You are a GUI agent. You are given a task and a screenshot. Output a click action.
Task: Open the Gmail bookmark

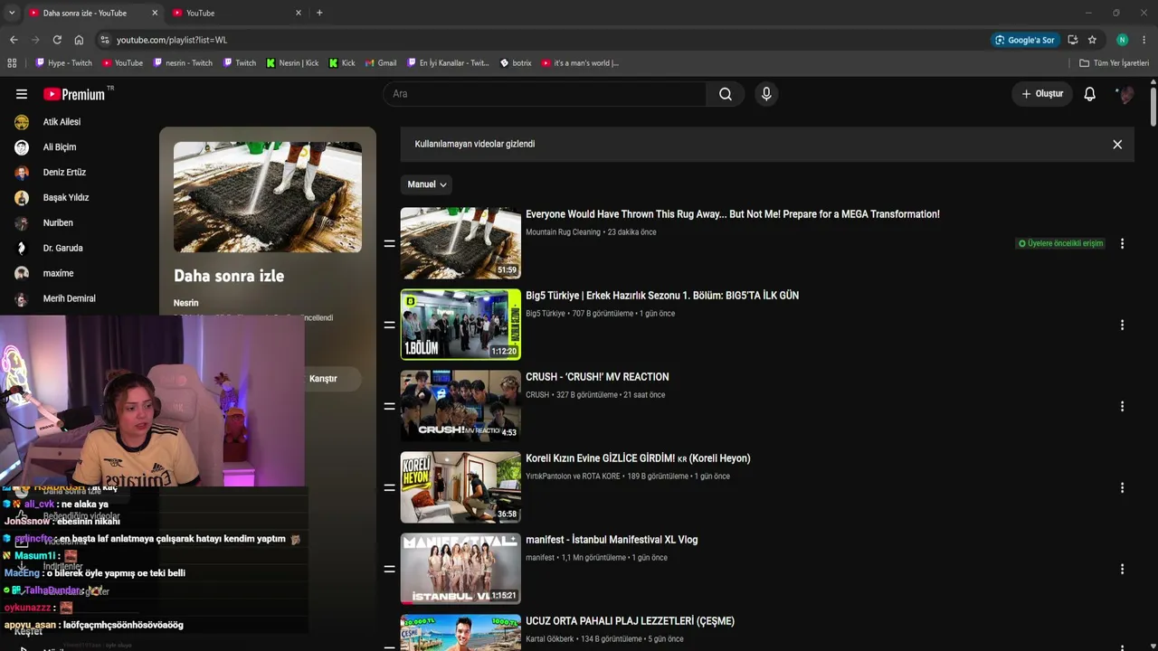[381, 63]
